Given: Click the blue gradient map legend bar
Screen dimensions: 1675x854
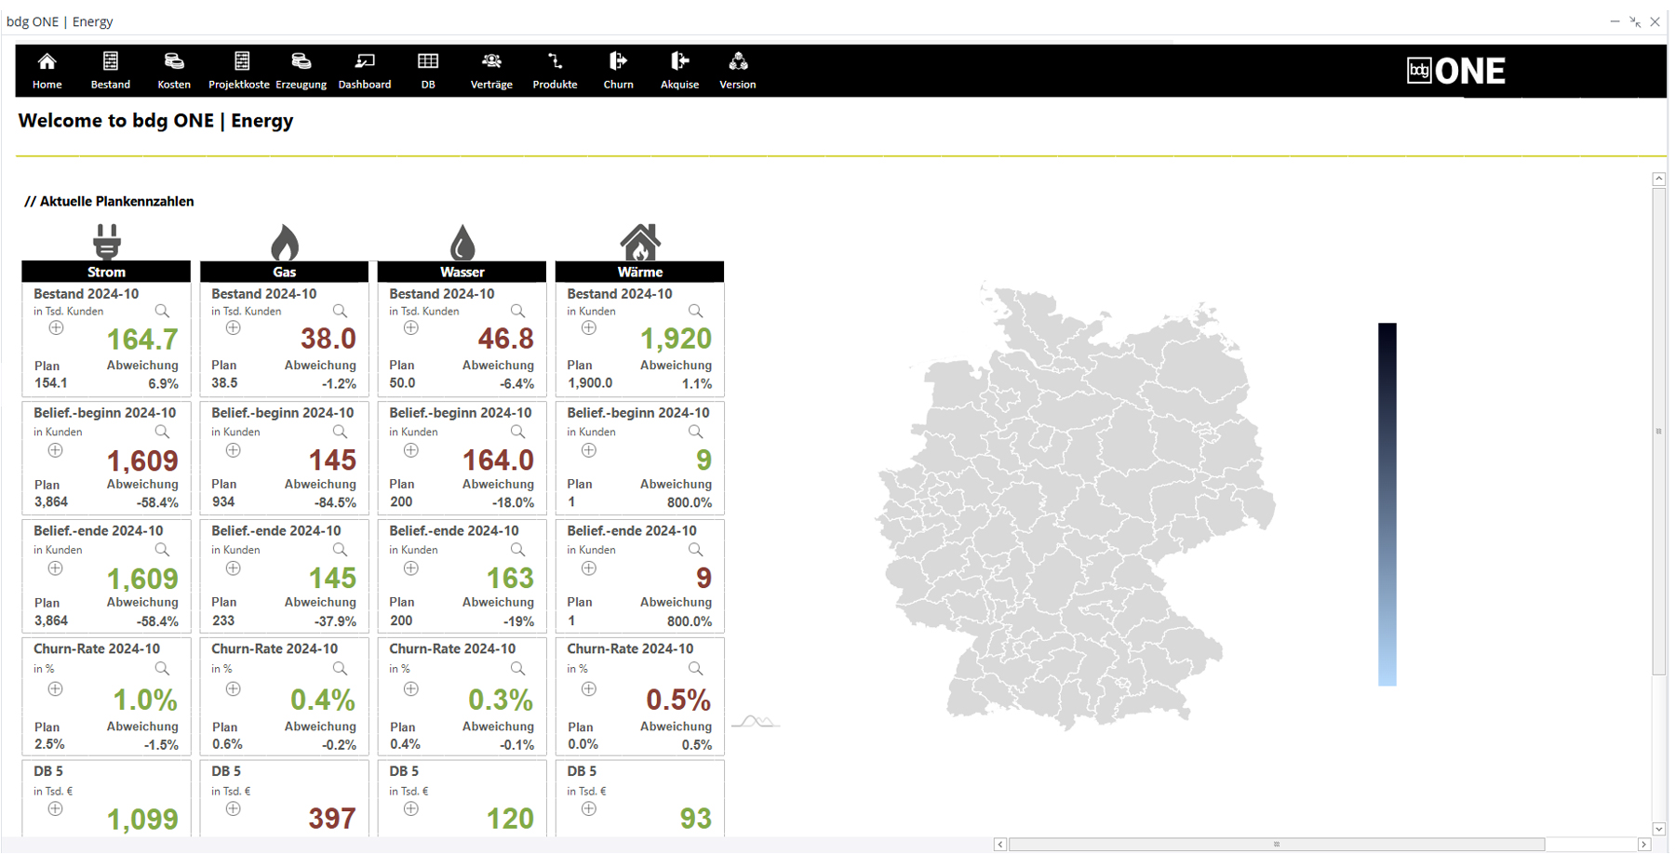Looking at the screenshot, I should 1387,504.
